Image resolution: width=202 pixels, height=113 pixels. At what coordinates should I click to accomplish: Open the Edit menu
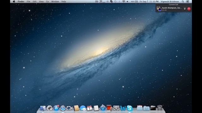click(x=34, y=2)
